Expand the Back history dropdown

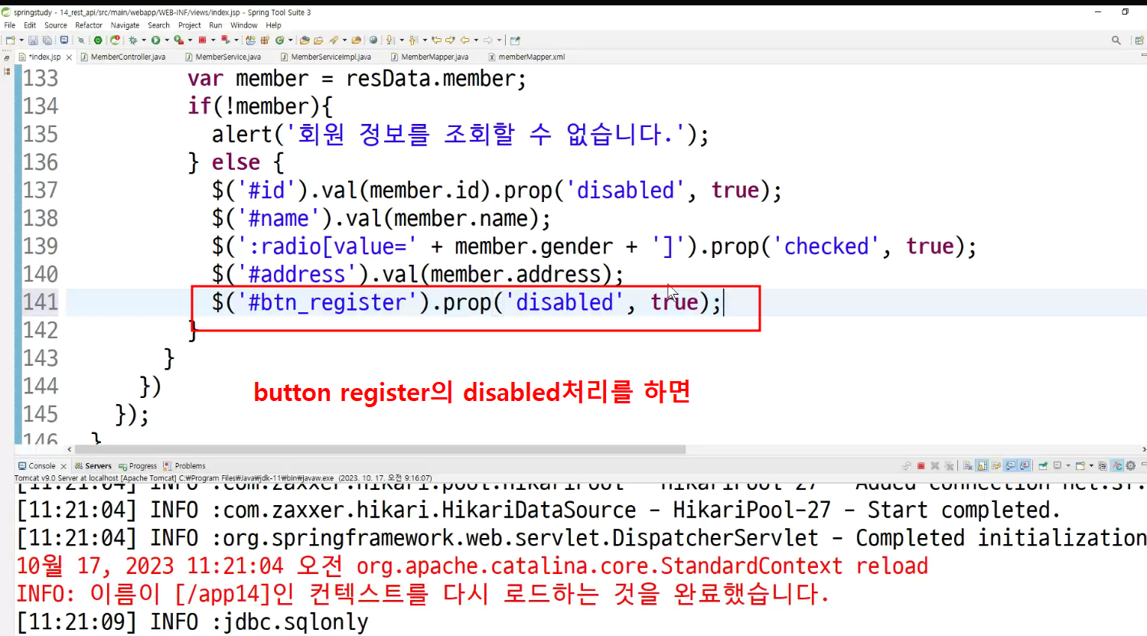(476, 40)
